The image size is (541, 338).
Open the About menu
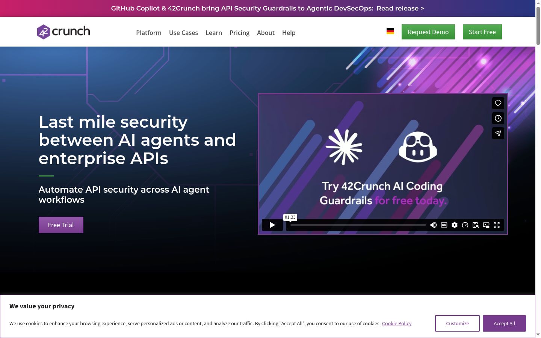click(x=266, y=33)
